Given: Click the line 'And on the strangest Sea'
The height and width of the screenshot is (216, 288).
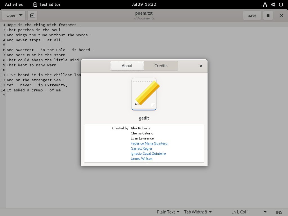Looking at the screenshot, I should (x=36, y=80).
